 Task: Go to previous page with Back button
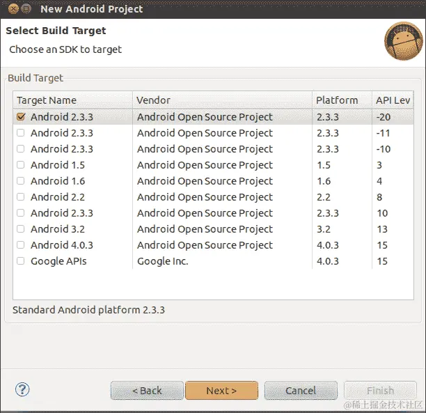[x=147, y=391]
